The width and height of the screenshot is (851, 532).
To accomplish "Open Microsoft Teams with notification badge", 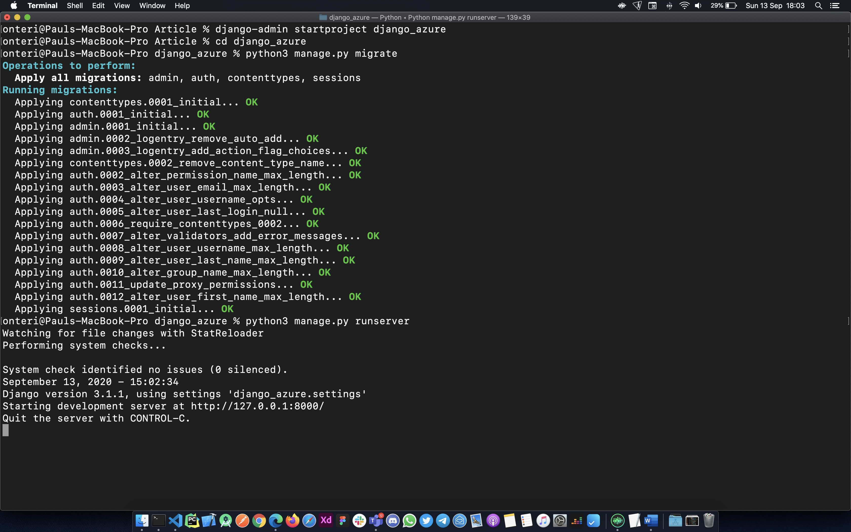I will pos(376,520).
